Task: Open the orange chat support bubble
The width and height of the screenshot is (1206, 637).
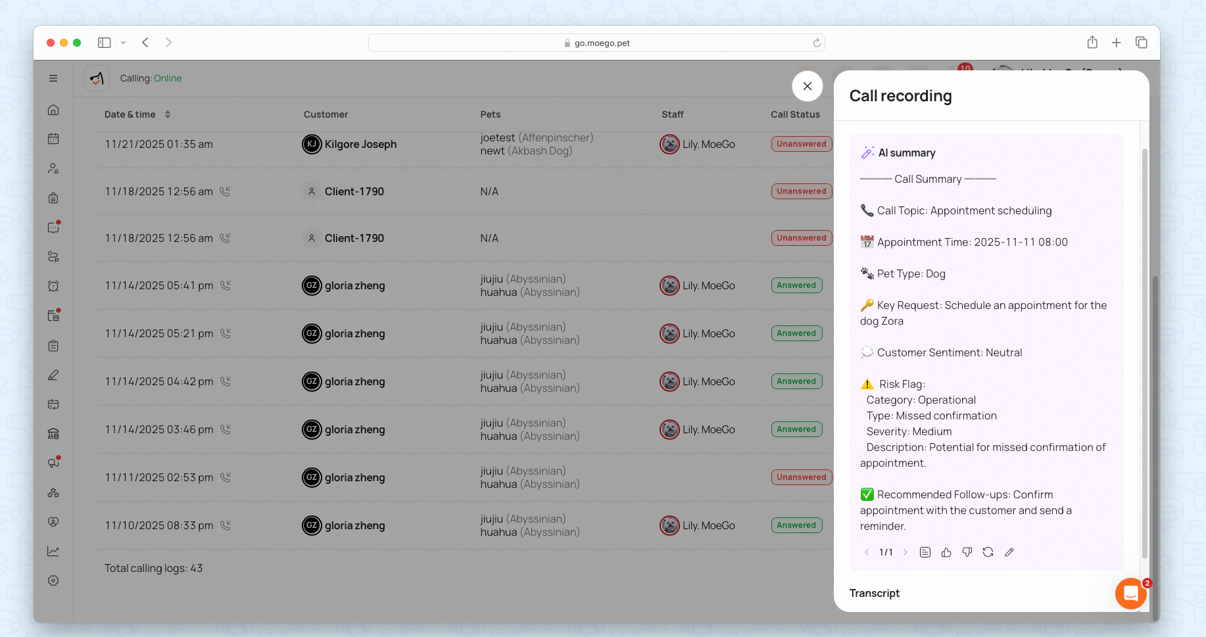Action: tap(1130, 594)
